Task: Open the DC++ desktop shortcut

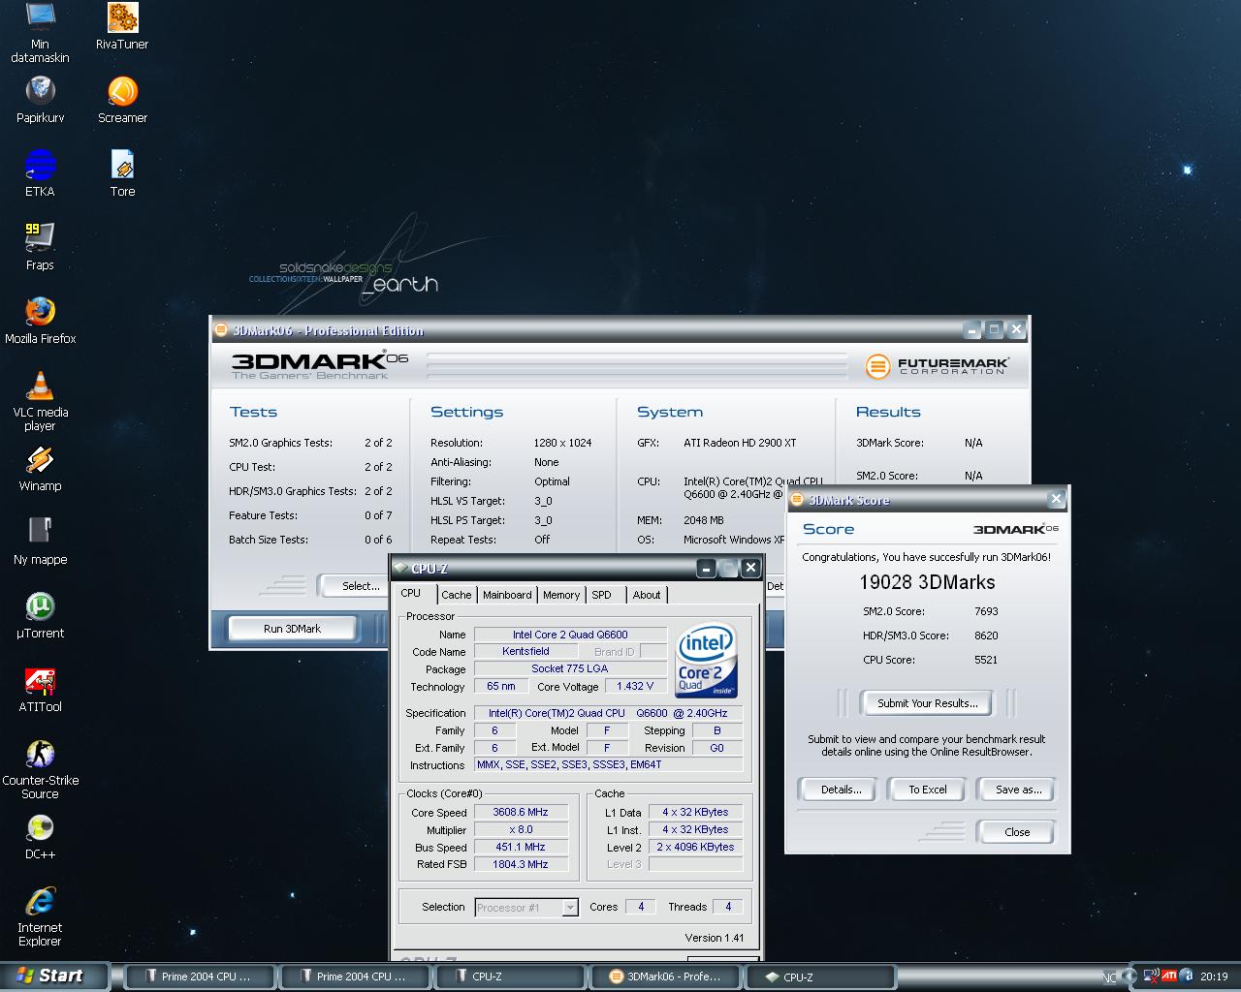Action: (40, 836)
